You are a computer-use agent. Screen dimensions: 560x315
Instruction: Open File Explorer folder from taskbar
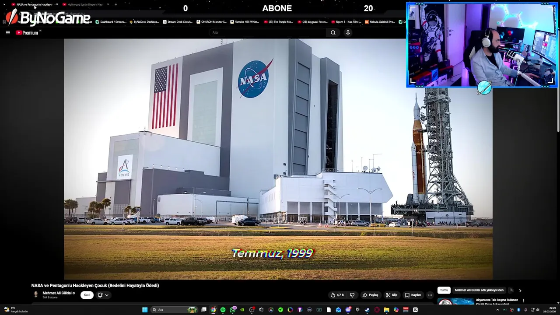pos(386,310)
